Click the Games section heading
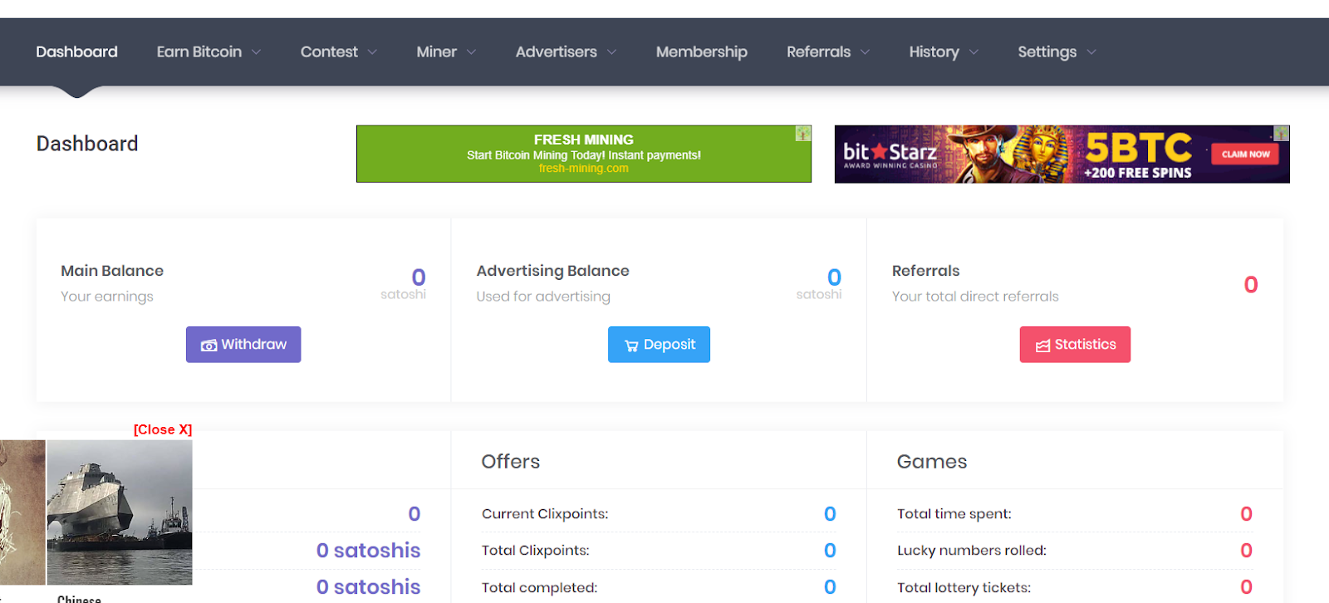This screenshot has width=1329, height=603. tap(932, 462)
